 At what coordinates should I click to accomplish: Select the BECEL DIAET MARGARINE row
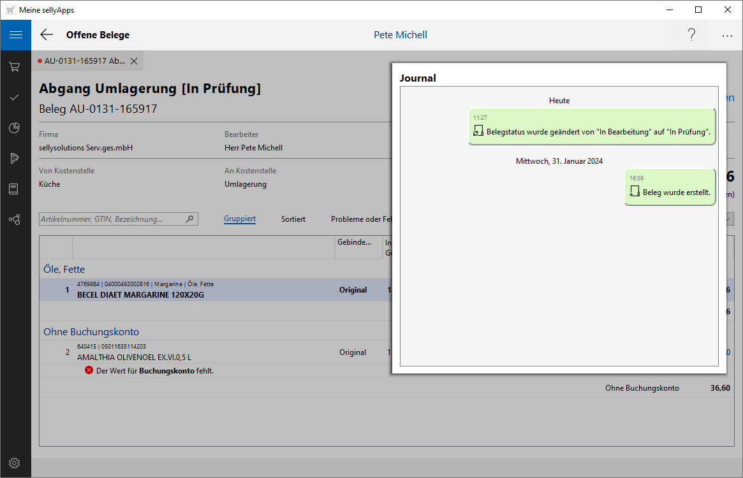click(191, 290)
